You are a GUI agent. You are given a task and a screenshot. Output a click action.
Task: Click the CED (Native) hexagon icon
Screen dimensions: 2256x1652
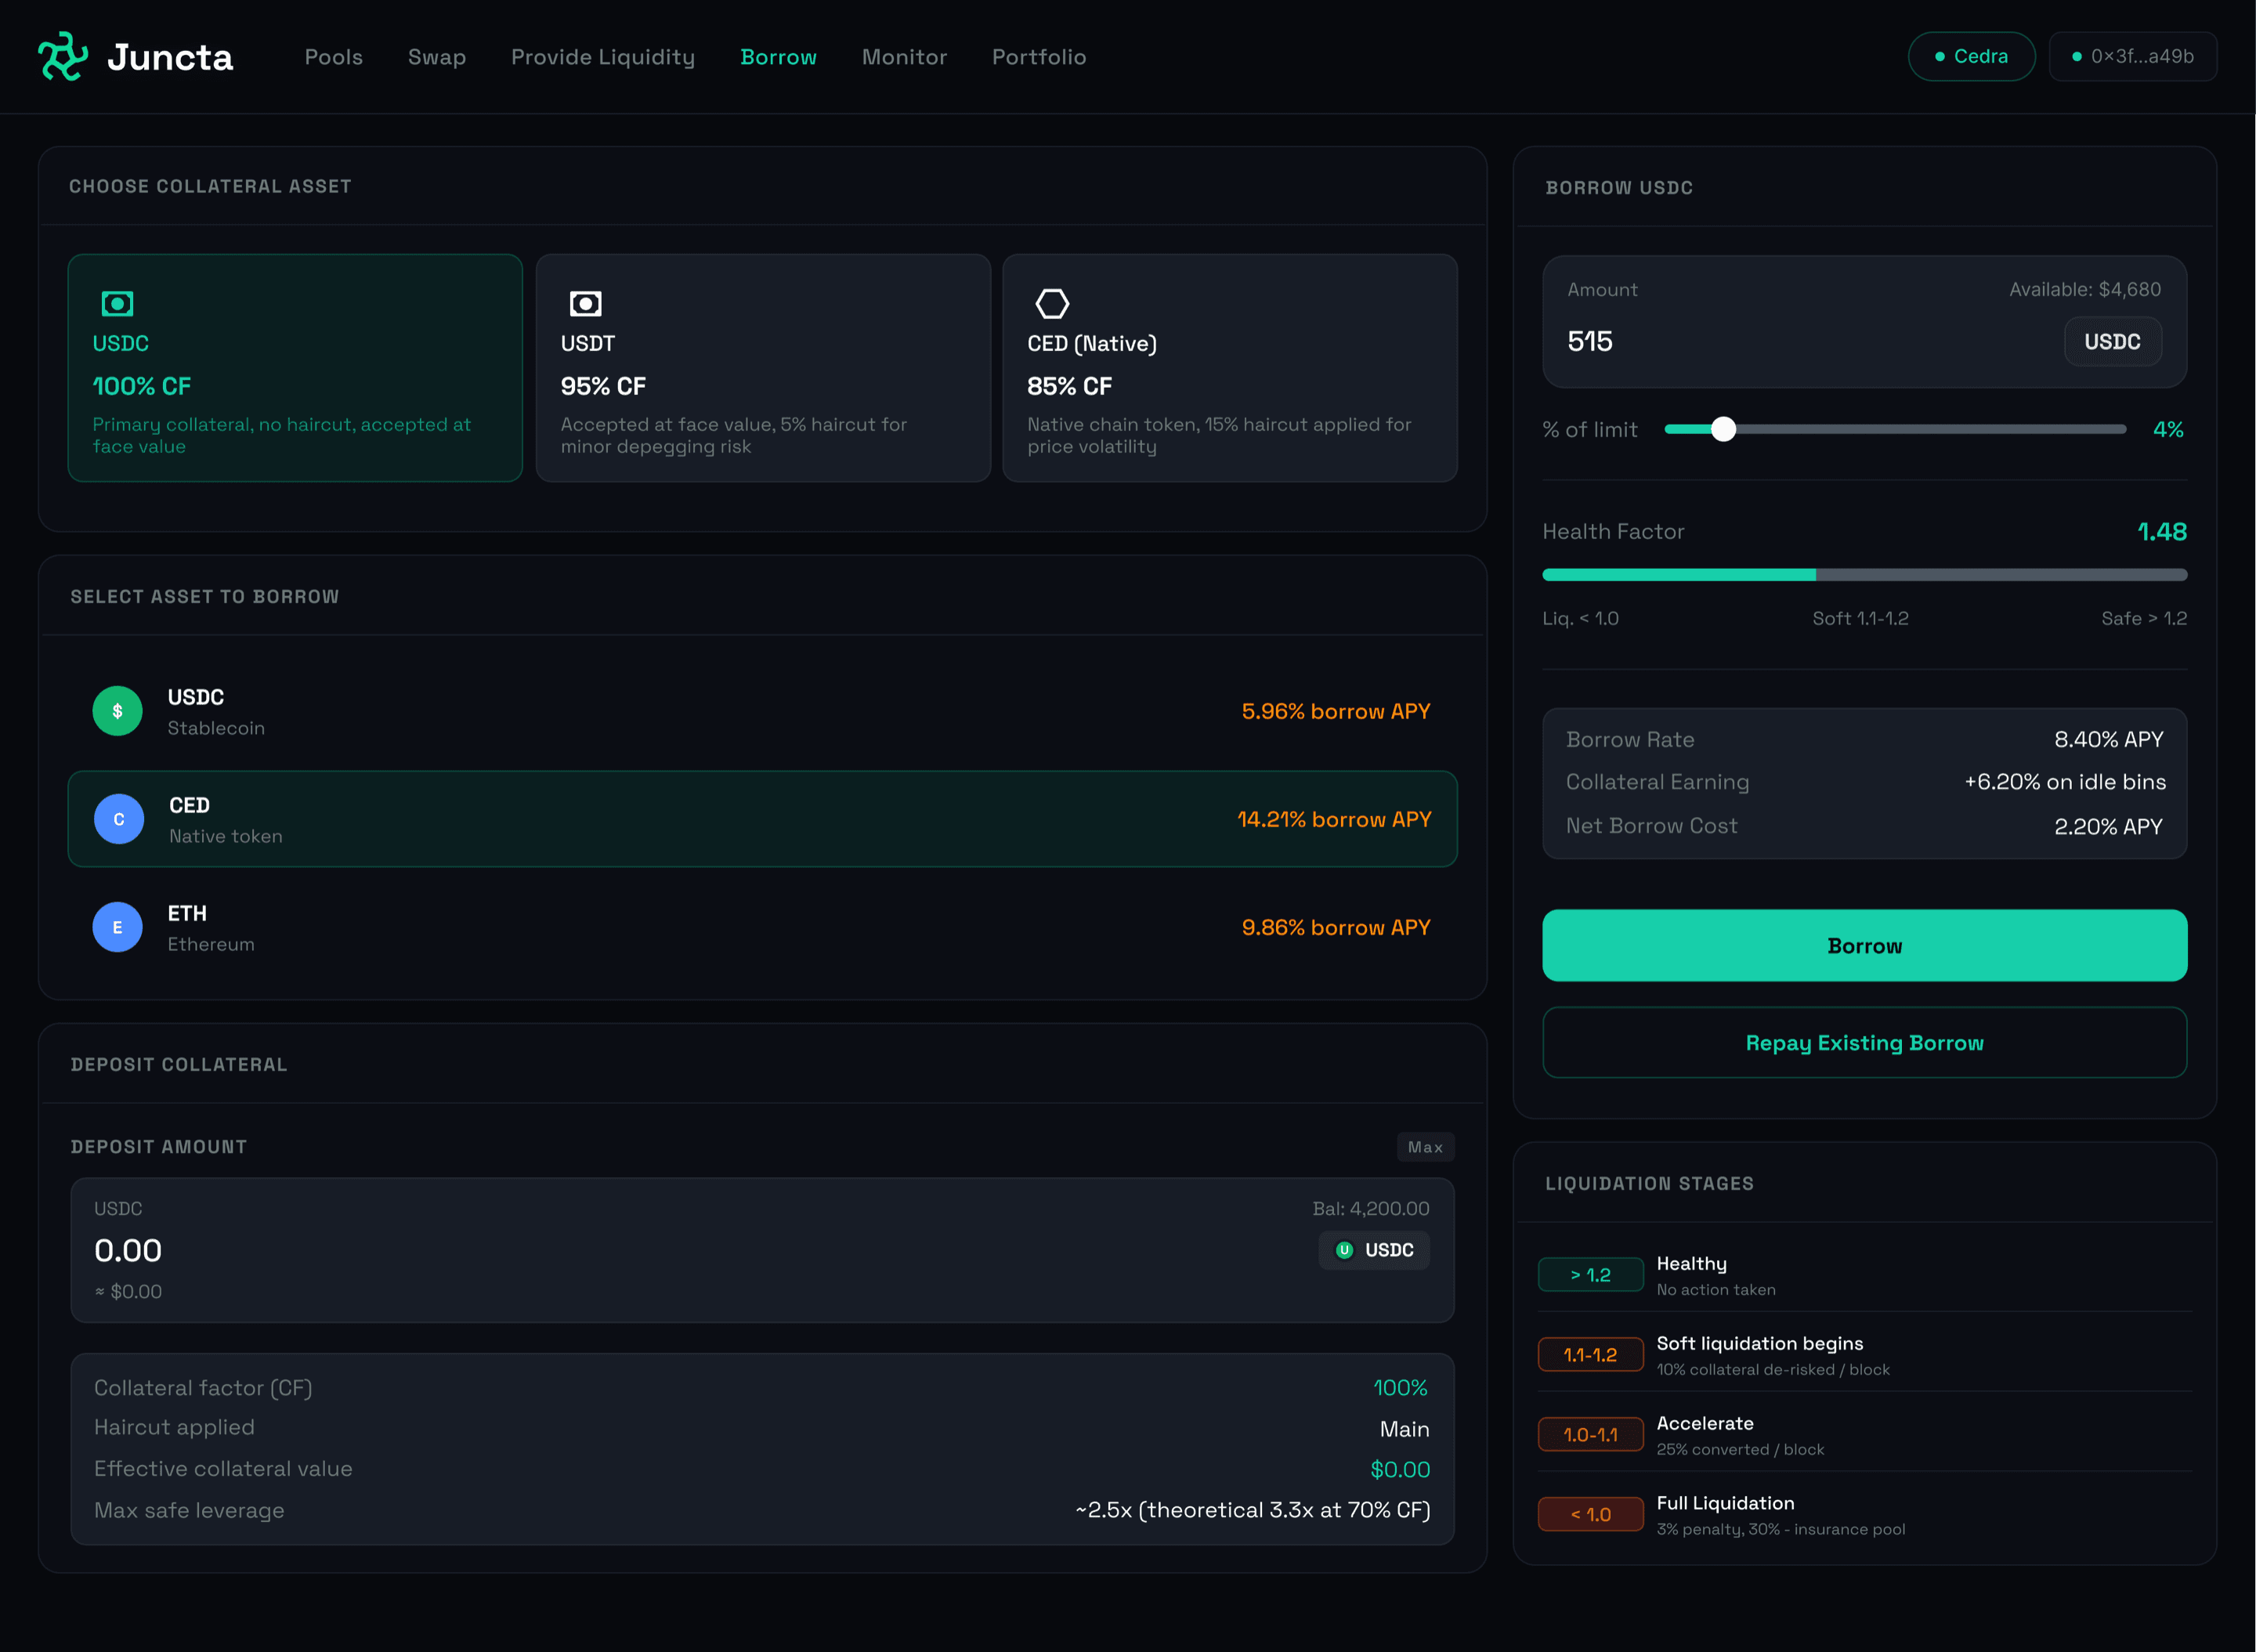(1052, 303)
